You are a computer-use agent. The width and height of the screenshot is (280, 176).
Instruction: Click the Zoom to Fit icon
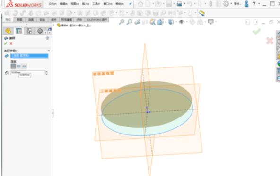coord(122,22)
